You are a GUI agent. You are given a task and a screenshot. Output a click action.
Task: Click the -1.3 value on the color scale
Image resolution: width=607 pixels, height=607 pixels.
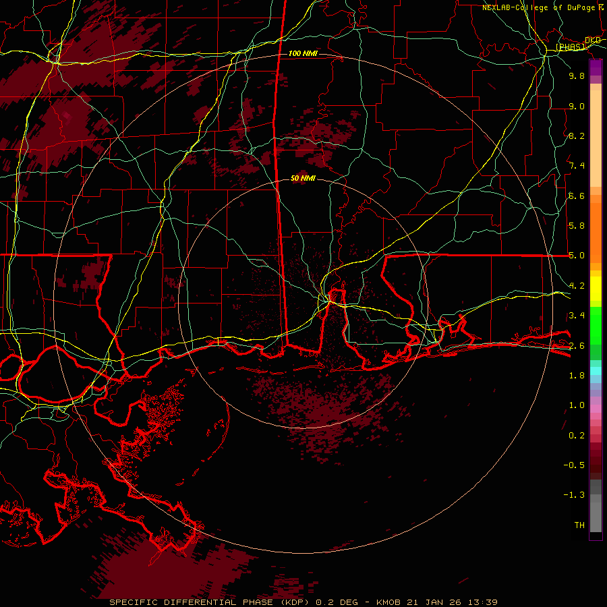click(574, 495)
